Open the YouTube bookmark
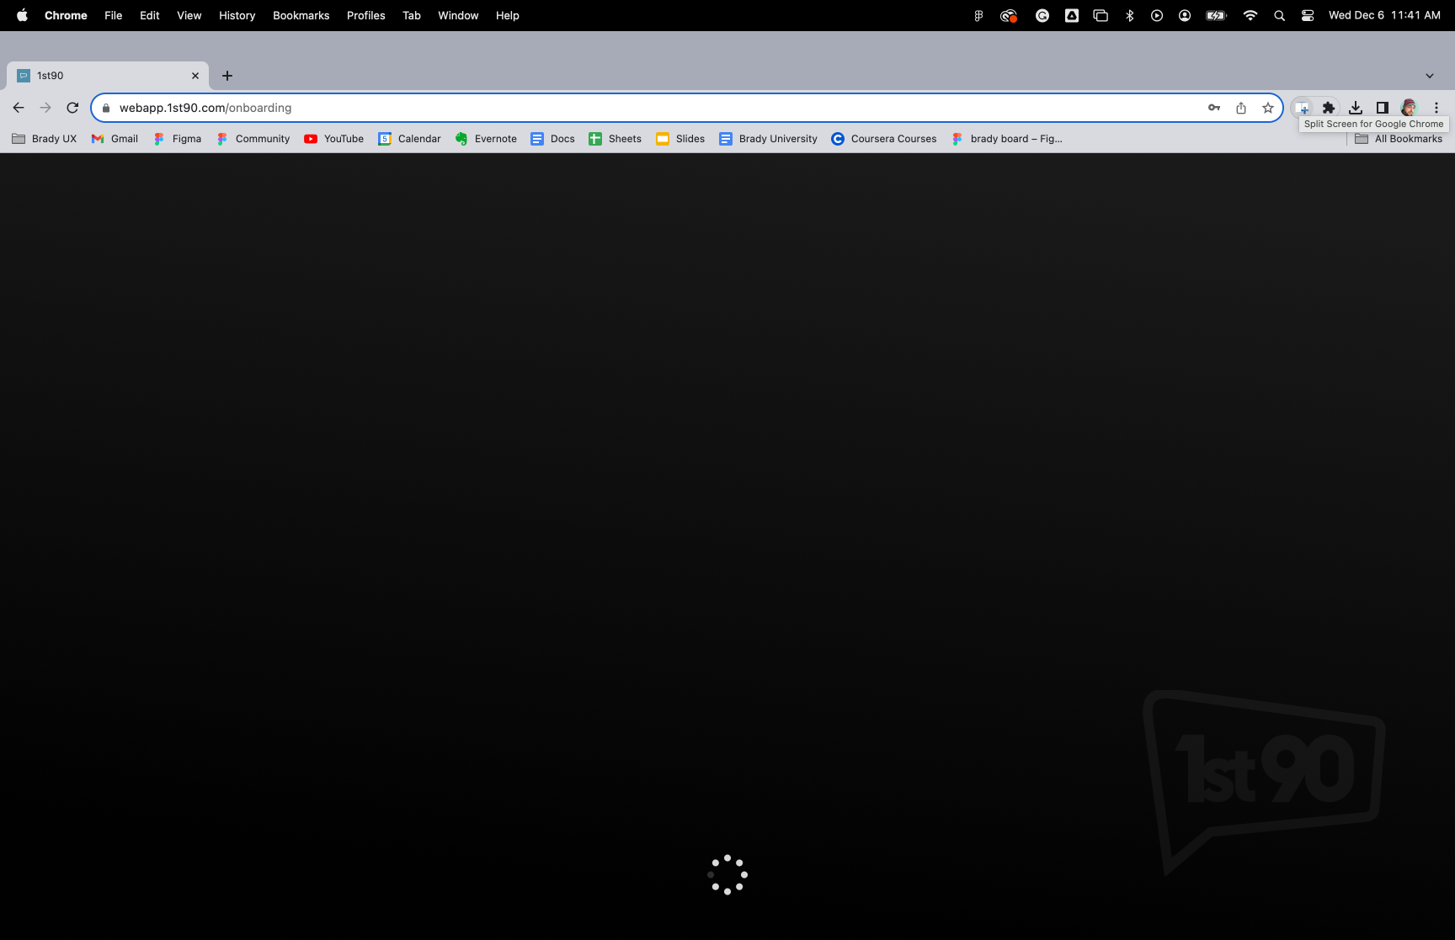The width and height of the screenshot is (1455, 940). (334, 139)
